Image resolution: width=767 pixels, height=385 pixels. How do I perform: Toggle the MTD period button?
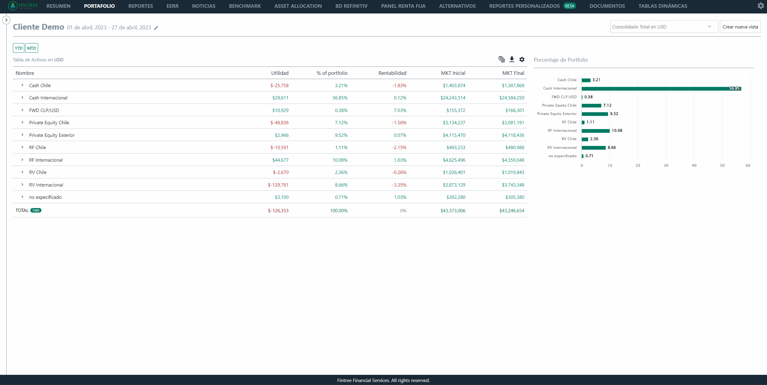[x=32, y=48]
